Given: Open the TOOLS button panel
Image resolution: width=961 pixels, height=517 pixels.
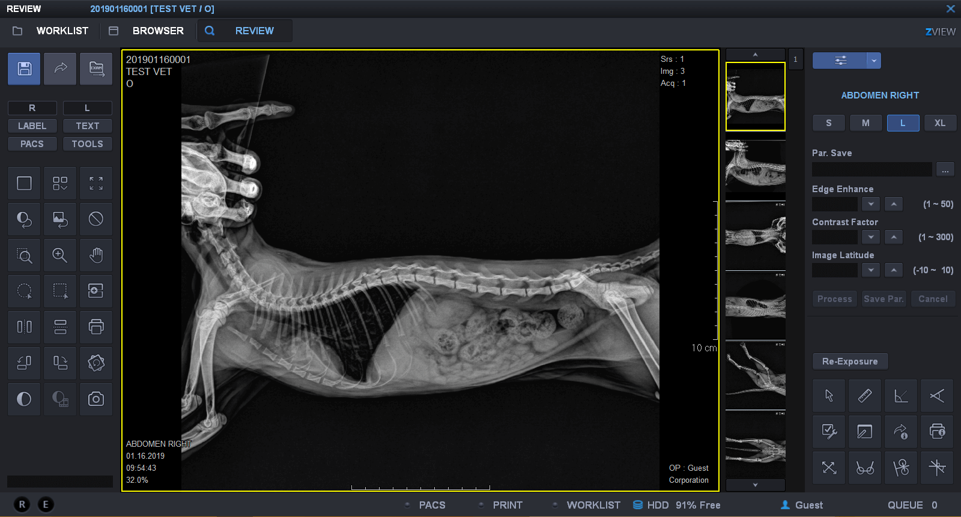Looking at the screenshot, I should tap(87, 144).
